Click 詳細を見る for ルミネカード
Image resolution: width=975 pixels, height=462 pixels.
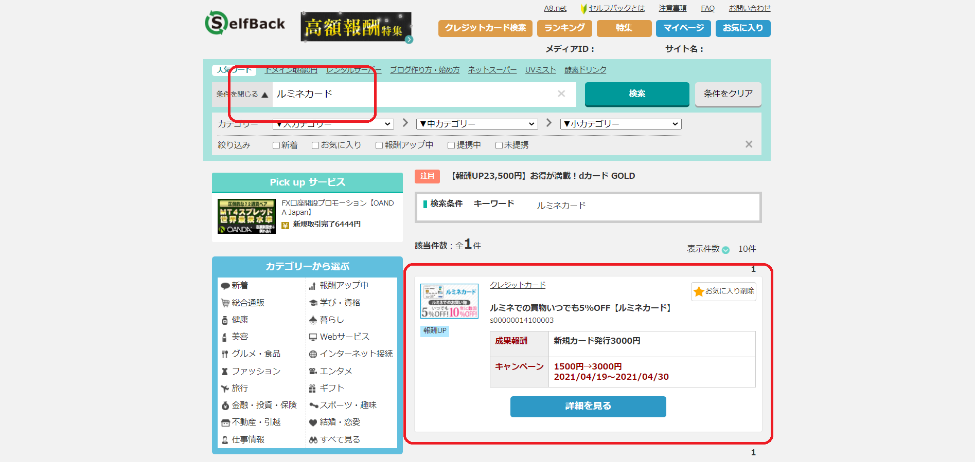(x=588, y=406)
